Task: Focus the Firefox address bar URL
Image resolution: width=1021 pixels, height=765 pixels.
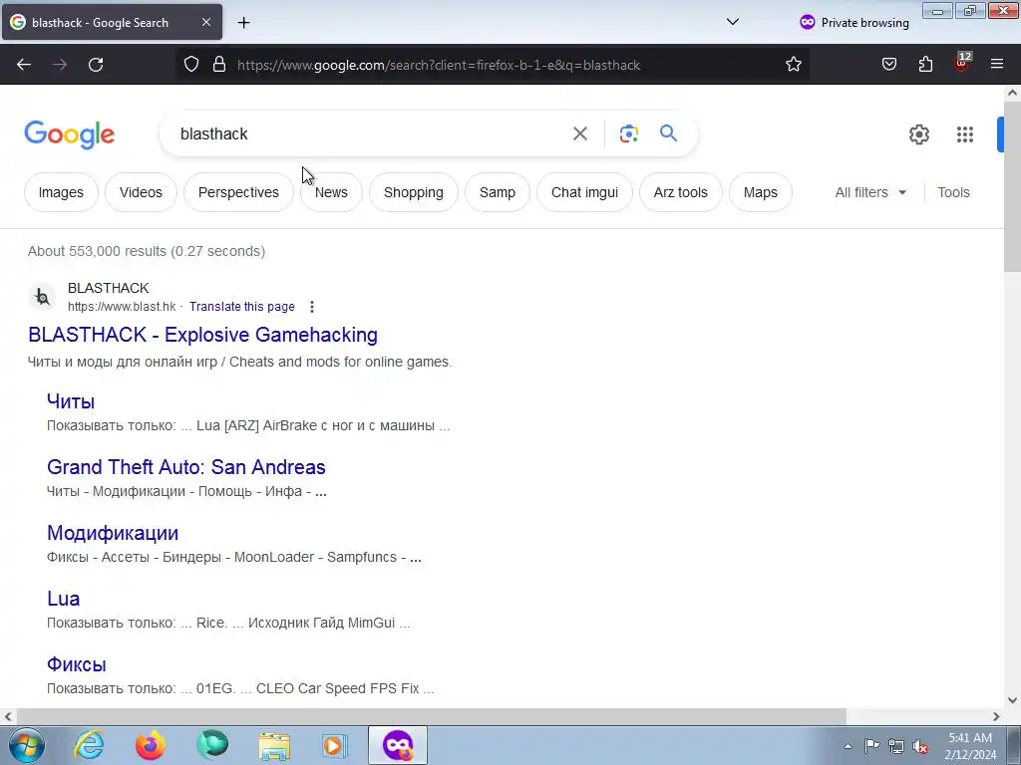Action: (x=439, y=65)
